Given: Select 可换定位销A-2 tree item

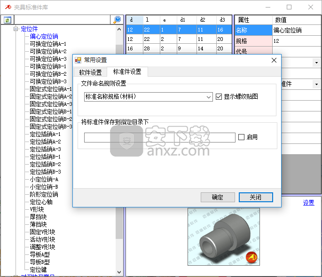Looking at the screenshot, I should point(48,51).
